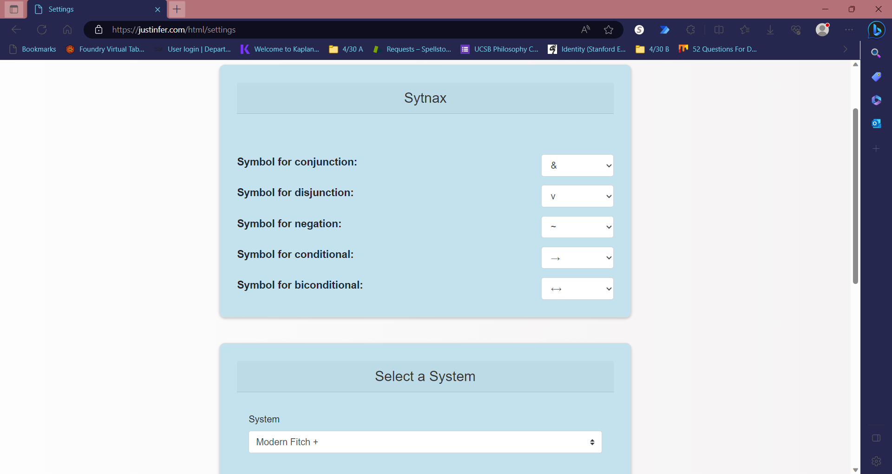Click the Outlook icon in sidebar

(876, 124)
